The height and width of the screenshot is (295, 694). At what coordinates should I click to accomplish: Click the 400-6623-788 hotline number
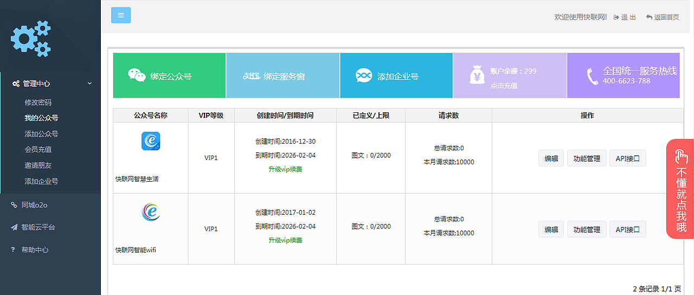pos(626,81)
